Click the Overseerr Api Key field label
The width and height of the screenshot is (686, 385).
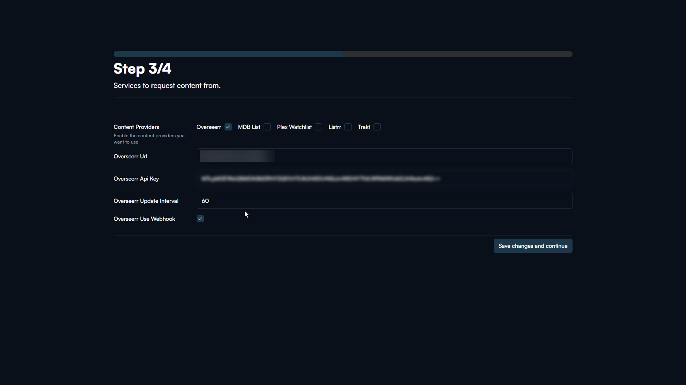136,179
